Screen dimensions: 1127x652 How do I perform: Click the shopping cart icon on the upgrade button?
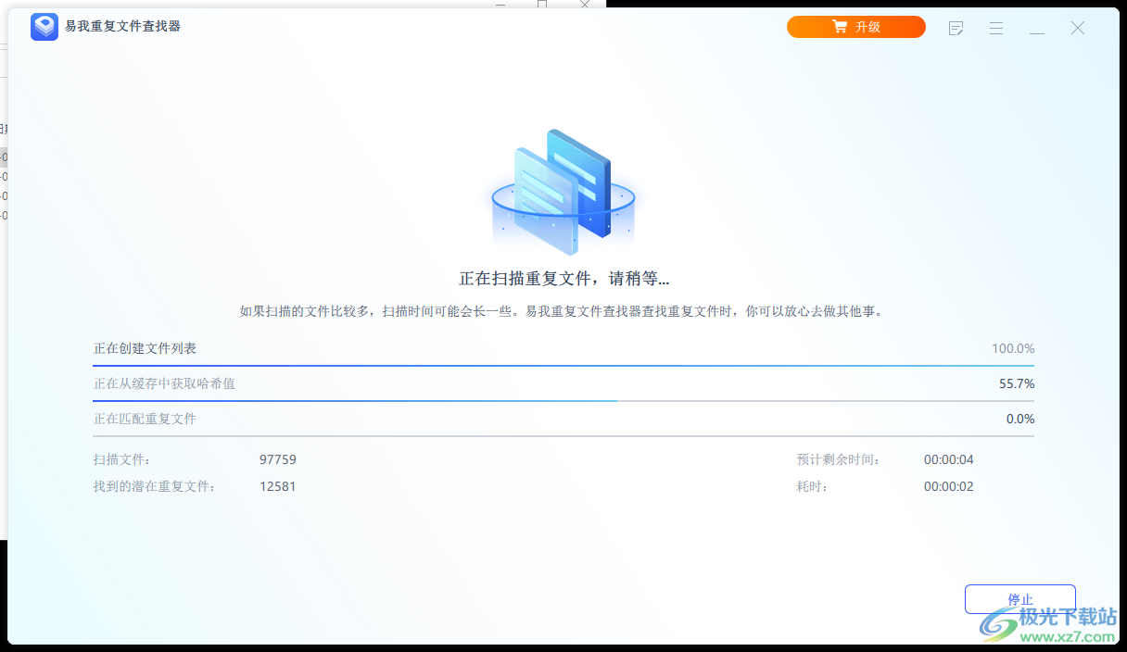coord(840,27)
